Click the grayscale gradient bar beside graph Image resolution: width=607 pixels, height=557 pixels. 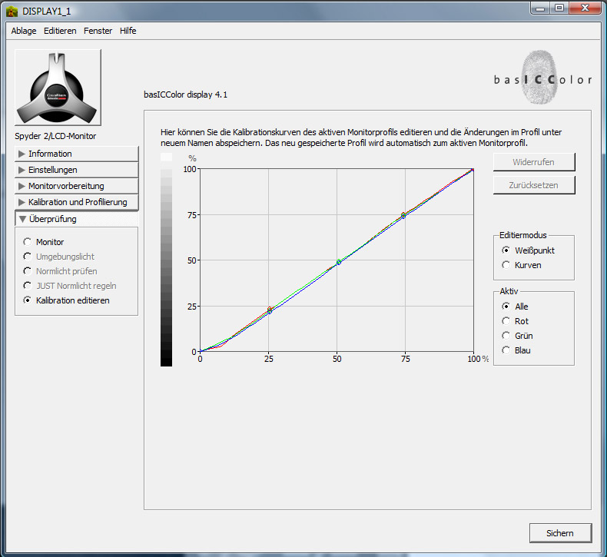click(166, 260)
